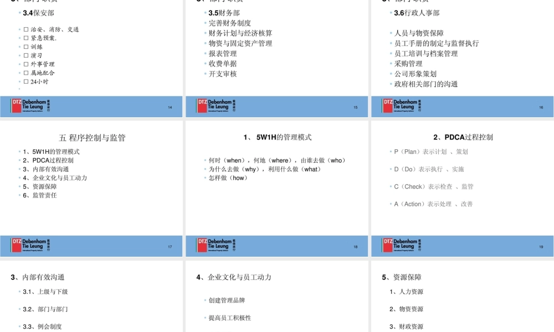Click the bullet 人员与物资保障

pos(419,33)
